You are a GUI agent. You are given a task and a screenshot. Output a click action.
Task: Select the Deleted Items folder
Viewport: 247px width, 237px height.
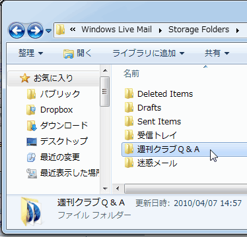click(159, 94)
